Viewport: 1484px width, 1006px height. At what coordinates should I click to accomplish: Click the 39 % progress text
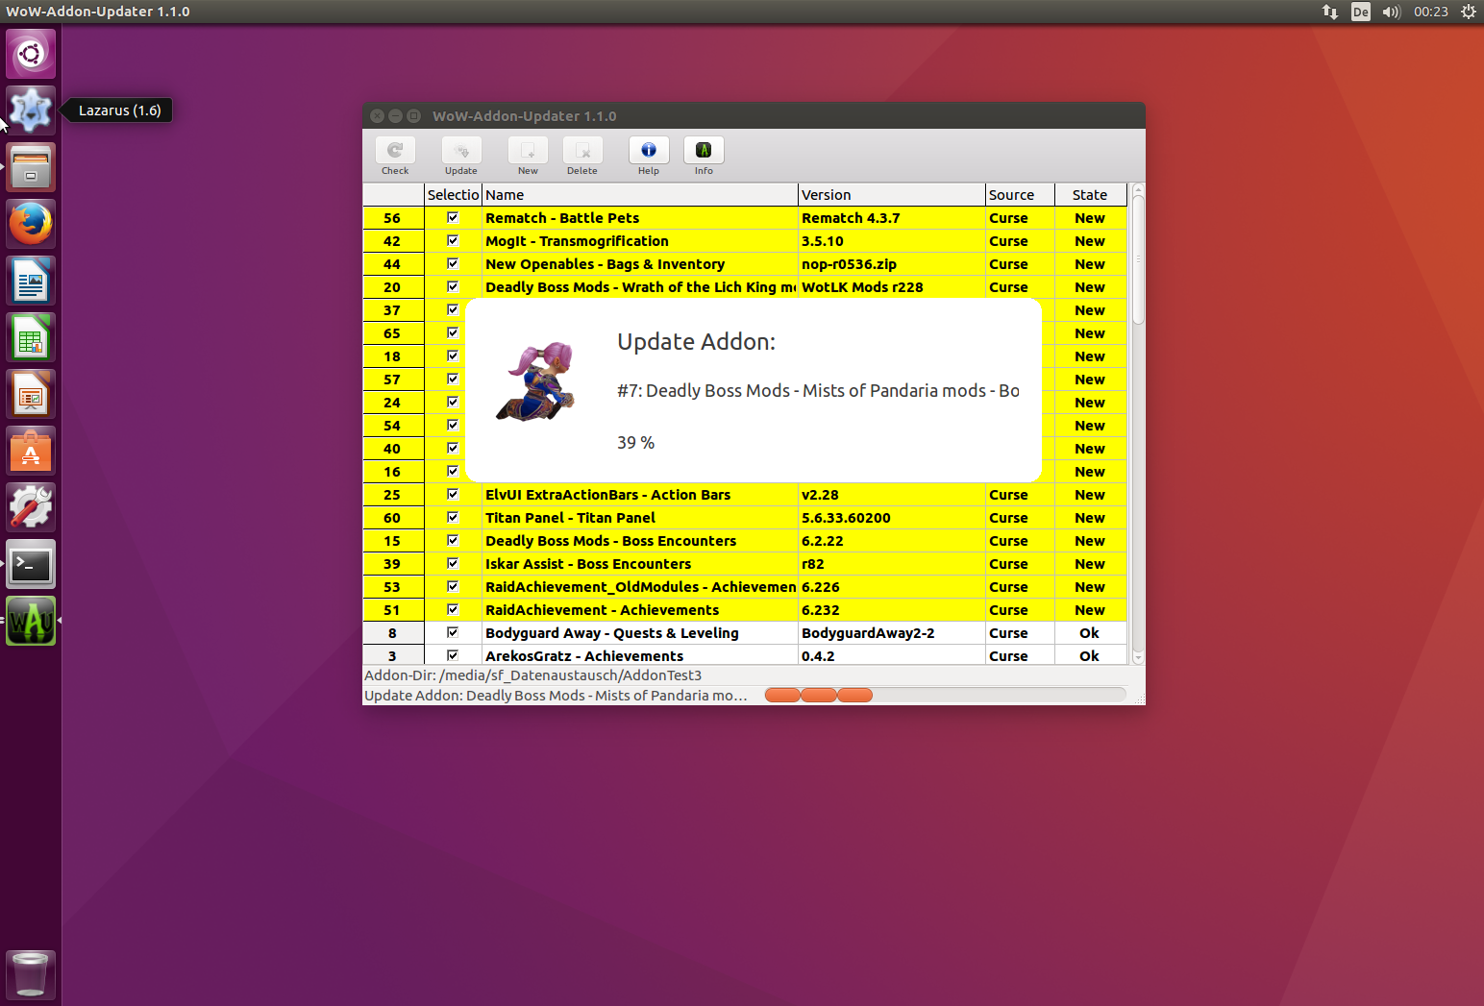click(x=635, y=442)
